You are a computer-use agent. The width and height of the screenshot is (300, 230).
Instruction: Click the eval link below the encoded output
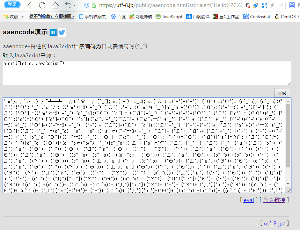coord(248,200)
